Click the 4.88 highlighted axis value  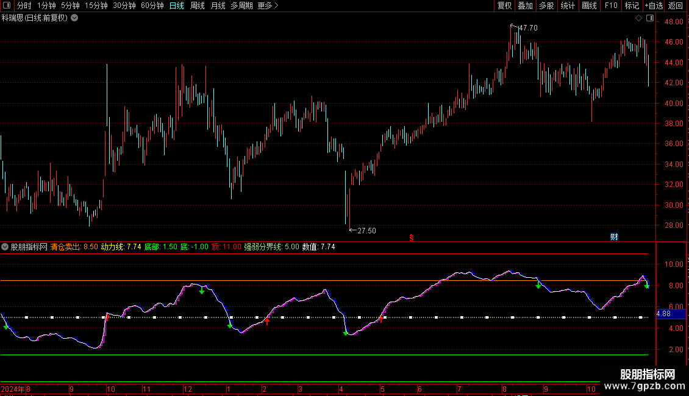pyautogui.click(x=671, y=314)
